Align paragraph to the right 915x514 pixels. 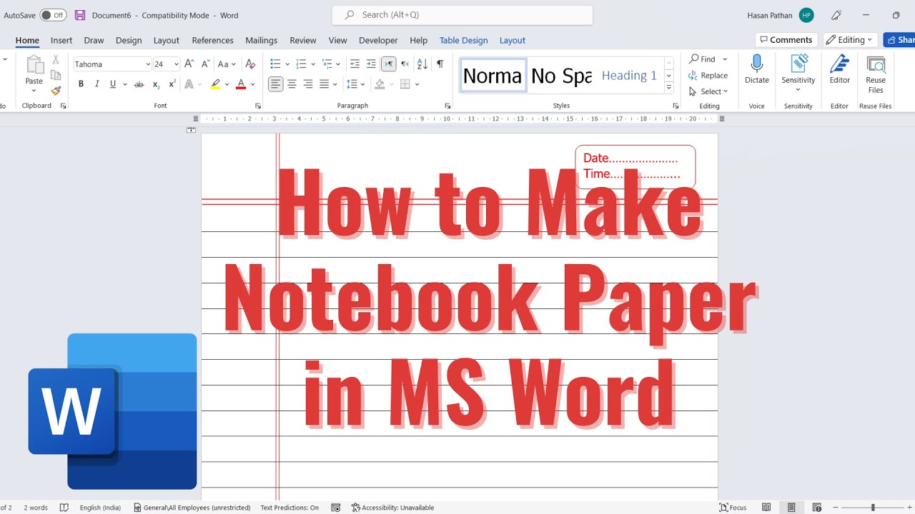(x=308, y=84)
